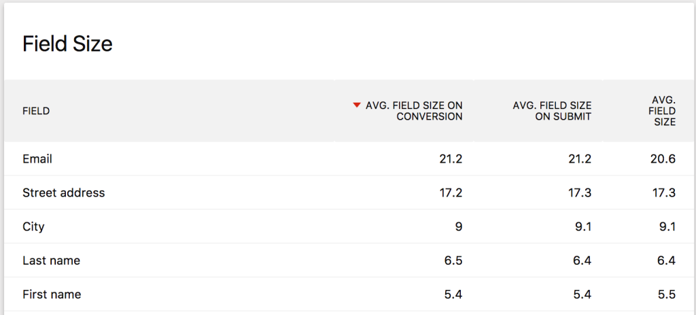Image resolution: width=696 pixels, height=315 pixels.
Task: Click Street address conversion value 17.2
Action: pos(451,193)
